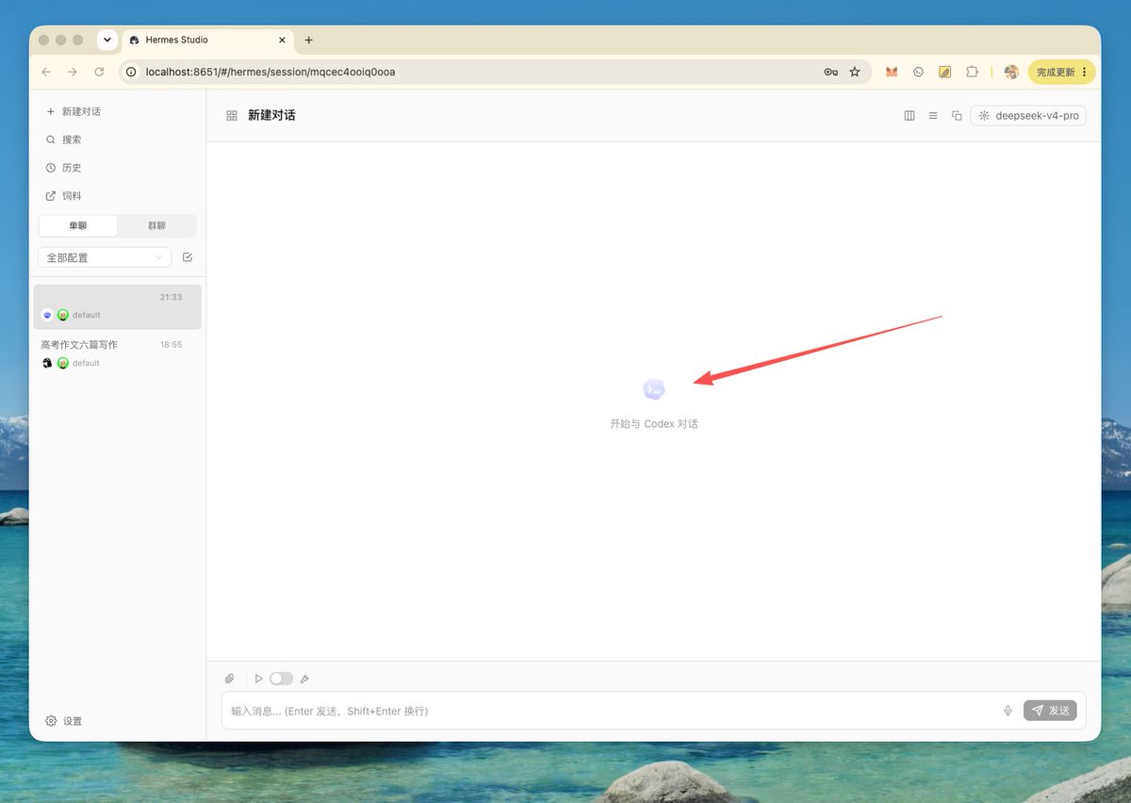Click the play triangle icon above input
Viewport: 1131px width, 803px height.
tap(259, 679)
